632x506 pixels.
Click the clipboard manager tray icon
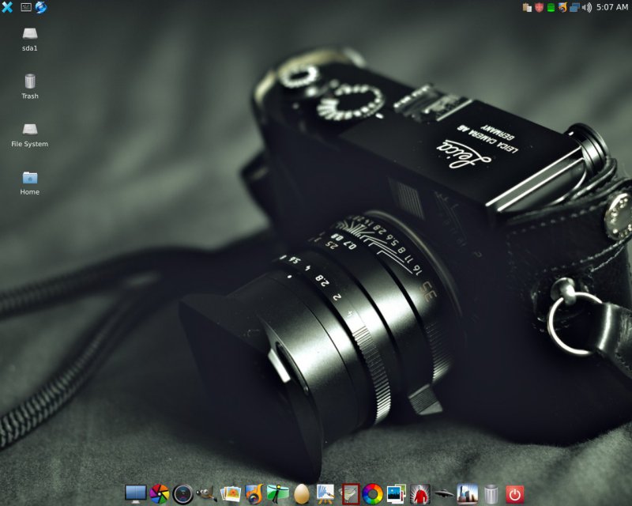coord(527,7)
